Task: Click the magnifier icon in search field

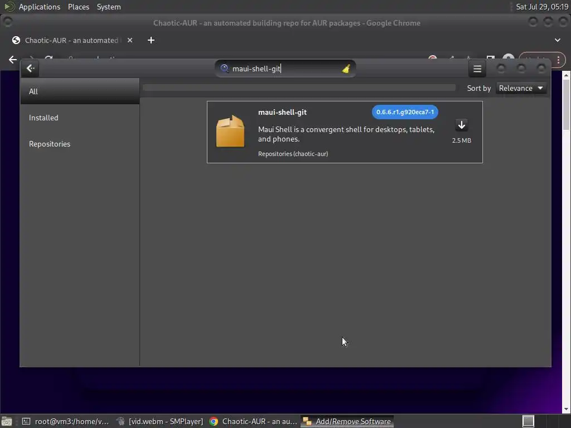Action: click(x=224, y=69)
